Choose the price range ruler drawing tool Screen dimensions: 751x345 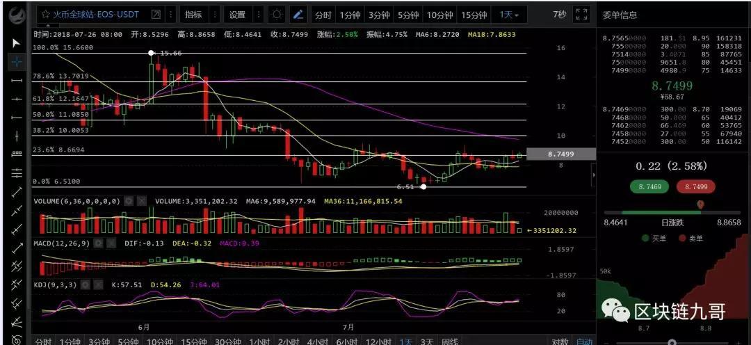tap(17, 153)
